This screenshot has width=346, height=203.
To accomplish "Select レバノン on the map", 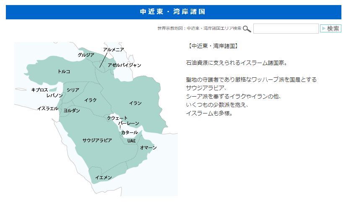I will 55,95.
